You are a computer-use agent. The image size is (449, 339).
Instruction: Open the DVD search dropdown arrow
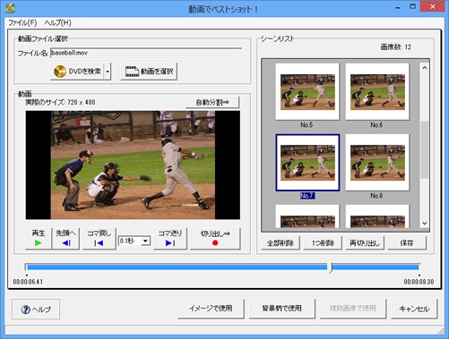(108, 72)
